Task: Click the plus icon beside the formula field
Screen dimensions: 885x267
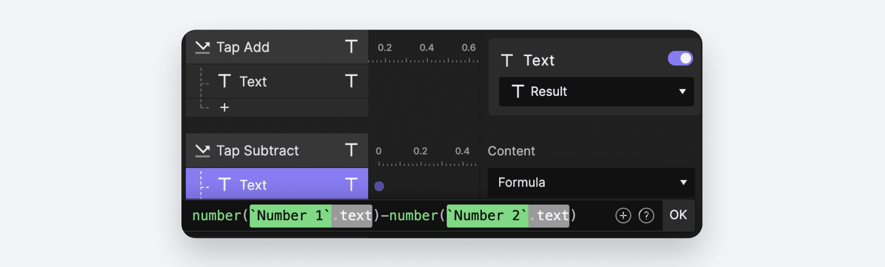Action: [623, 215]
